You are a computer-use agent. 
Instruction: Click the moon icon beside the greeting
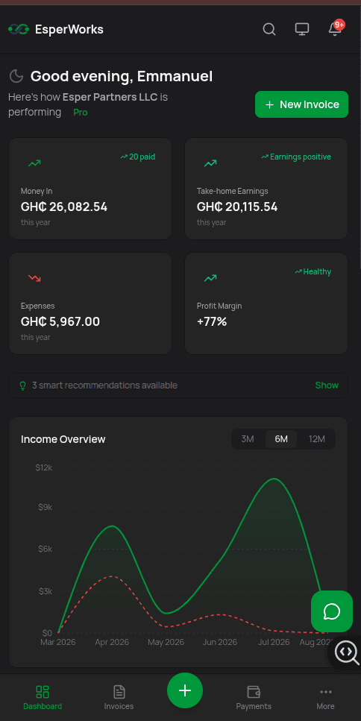(16, 76)
